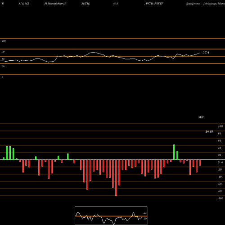This screenshot has height=225, width=225.
Task: Click the -100 label on MR axis
Action: coord(220,198)
